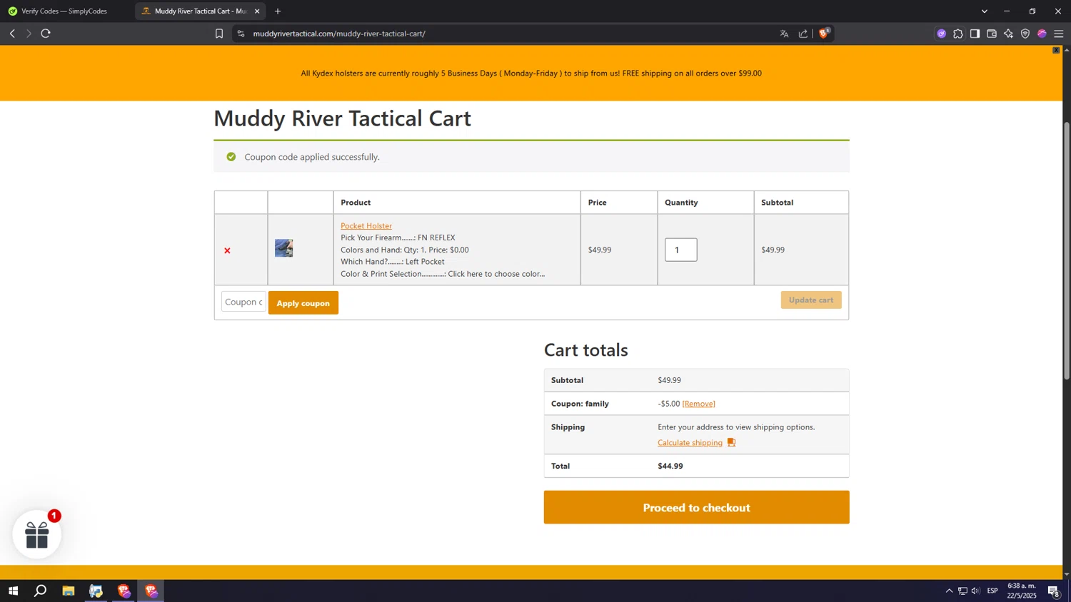This screenshot has width=1071, height=602.
Task: Reload the current page
Action: click(46, 34)
